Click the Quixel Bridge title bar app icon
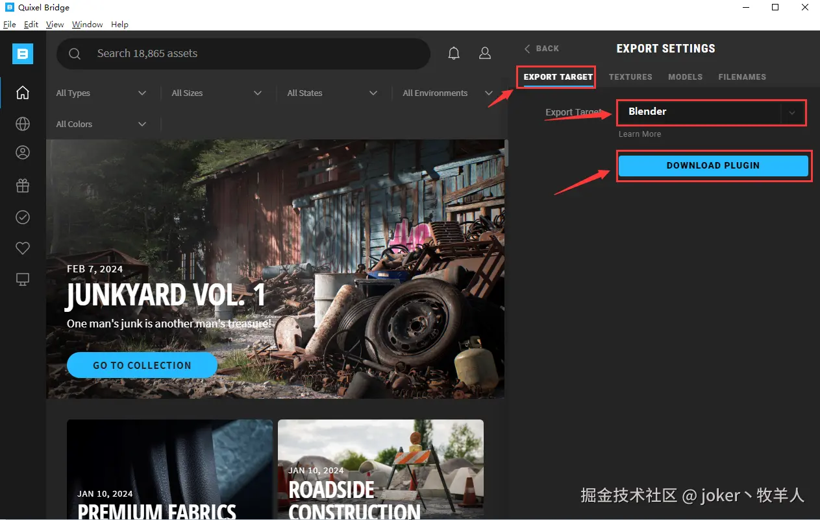The height and width of the screenshot is (520, 820). coord(9,7)
